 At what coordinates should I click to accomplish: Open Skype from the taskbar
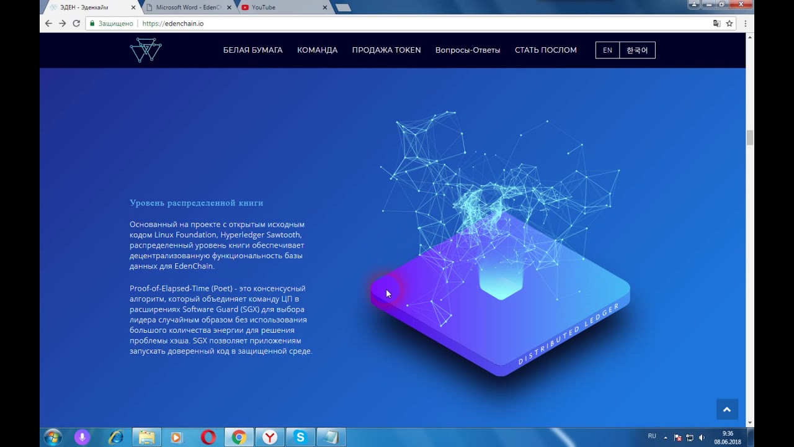[301, 437]
